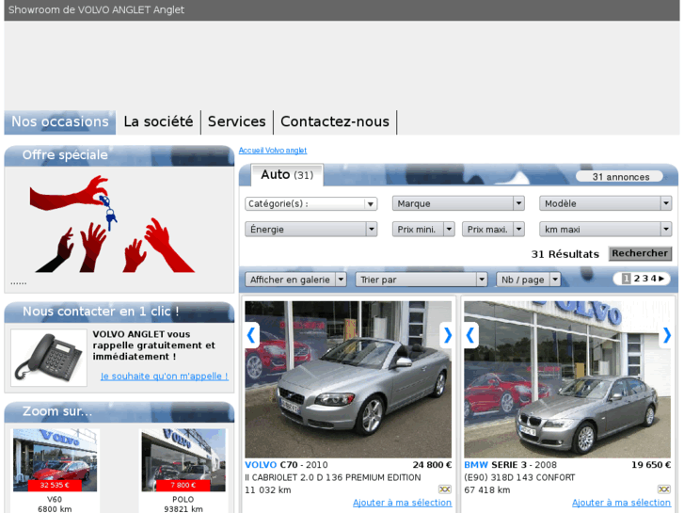The image size is (684, 513).
Task: Select a Prix maxi. value
Action: click(493, 230)
